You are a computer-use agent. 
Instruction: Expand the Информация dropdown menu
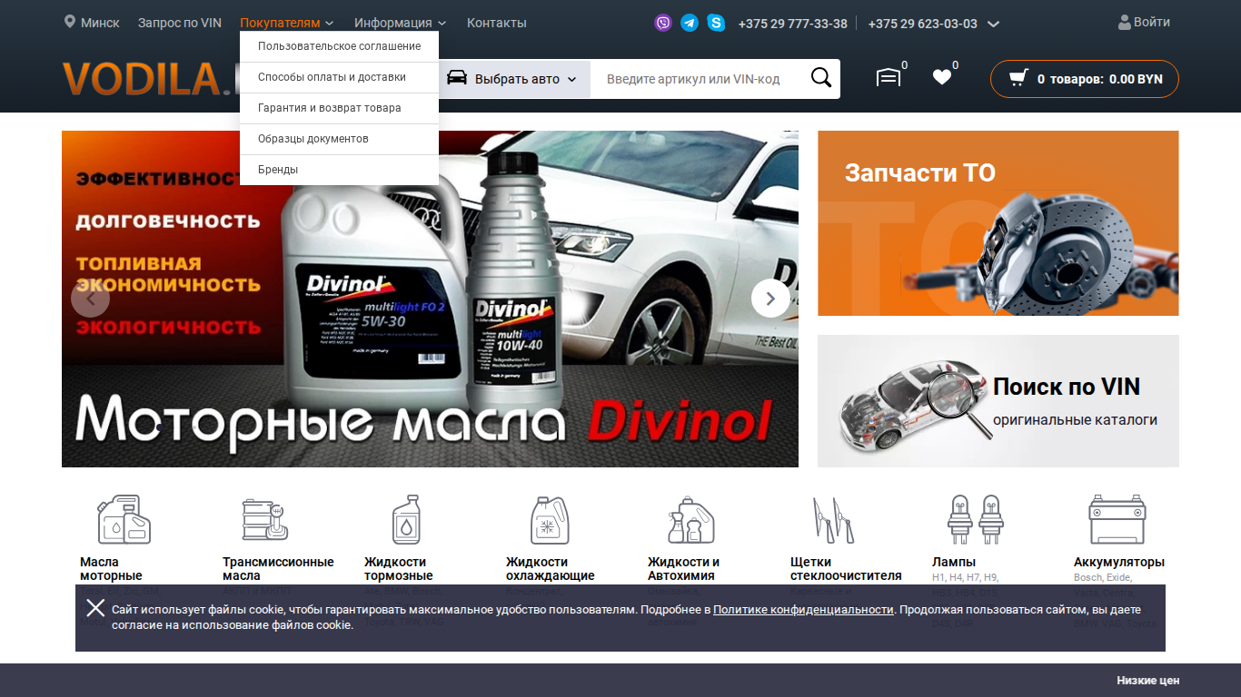point(401,23)
